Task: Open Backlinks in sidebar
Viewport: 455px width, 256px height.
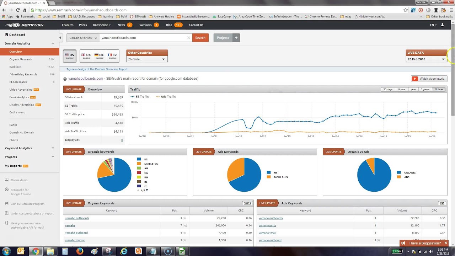Action: click(16, 67)
